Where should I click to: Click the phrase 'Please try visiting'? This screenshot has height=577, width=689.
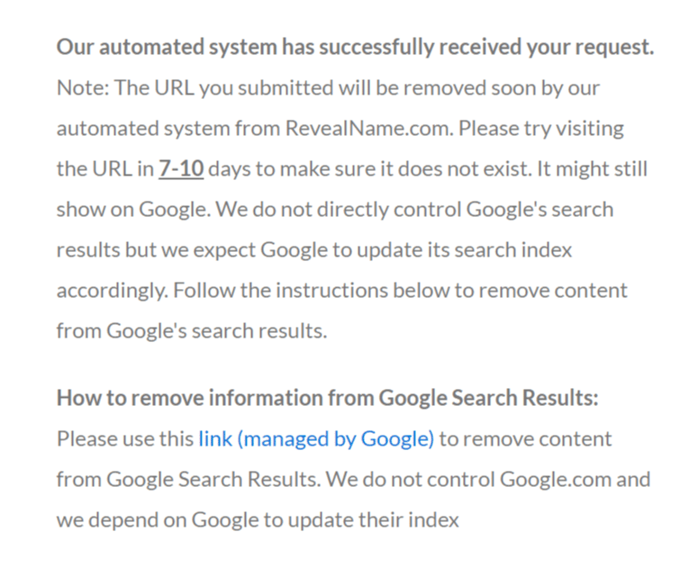pyautogui.click(x=541, y=128)
